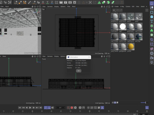Open the green gear Effector icon

click(152, 35)
